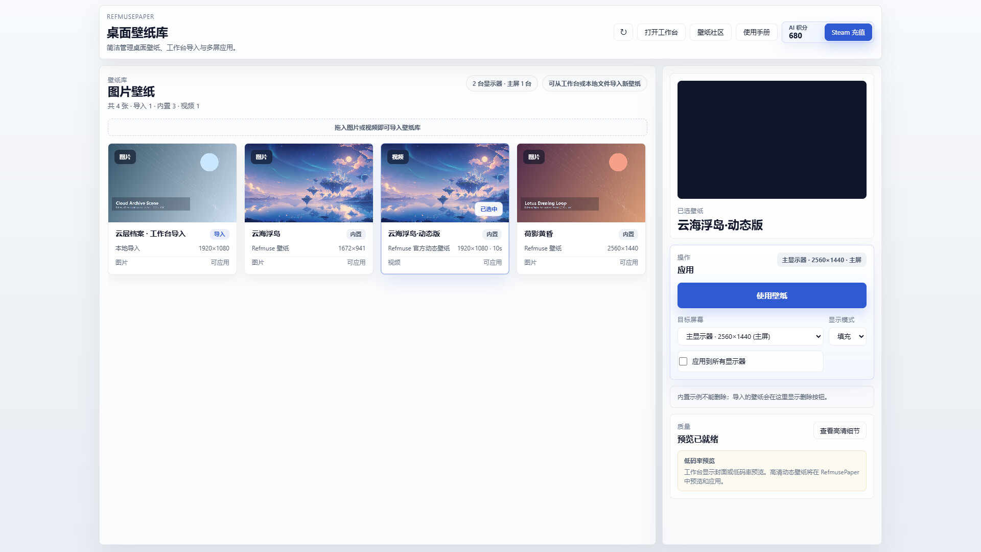Open 壁纸社区 community page

click(x=710, y=32)
